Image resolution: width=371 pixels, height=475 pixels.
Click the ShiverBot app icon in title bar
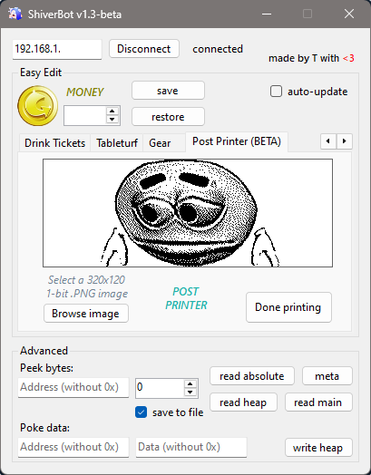tap(15, 14)
